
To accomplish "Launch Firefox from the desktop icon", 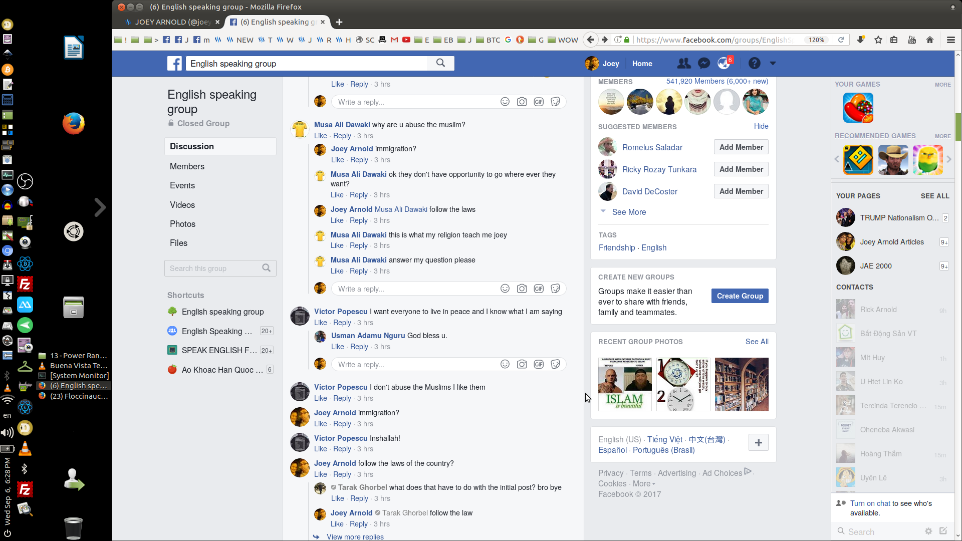I will pyautogui.click(x=74, y=124).
